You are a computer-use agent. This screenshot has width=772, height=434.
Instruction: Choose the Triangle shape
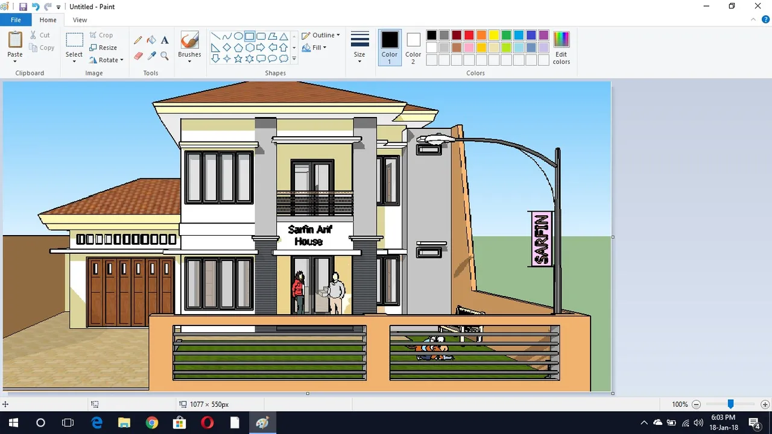click(x=283, y=36)
